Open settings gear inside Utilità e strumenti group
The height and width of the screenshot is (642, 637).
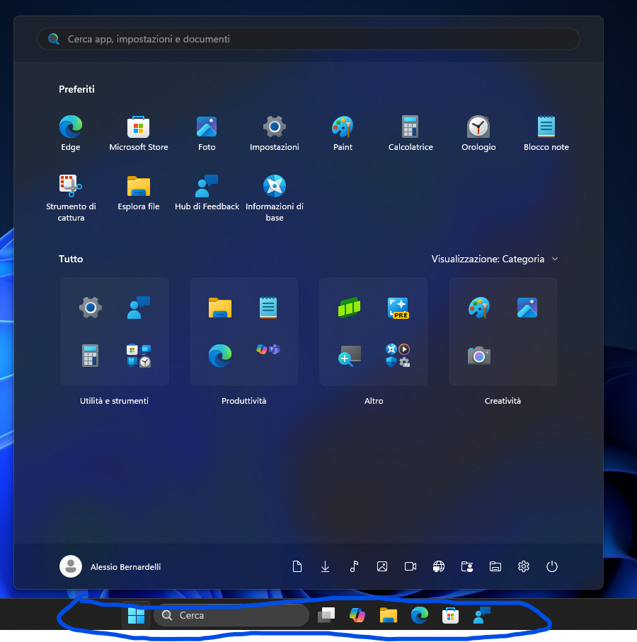pyautogui.click(x=91, y=308)
